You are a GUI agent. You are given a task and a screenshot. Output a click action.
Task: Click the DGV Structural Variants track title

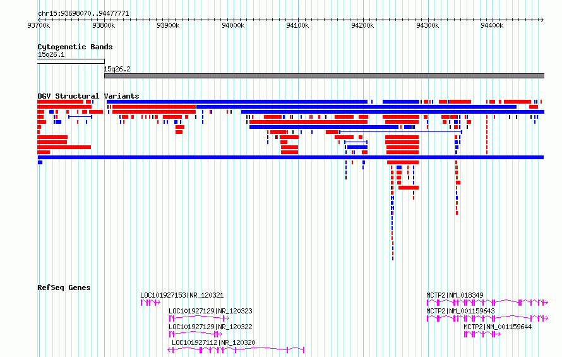(88, 96)
